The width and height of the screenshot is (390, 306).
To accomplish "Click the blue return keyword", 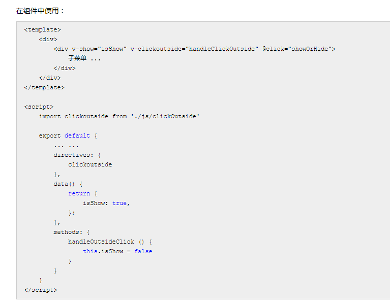I will [79, 193].
